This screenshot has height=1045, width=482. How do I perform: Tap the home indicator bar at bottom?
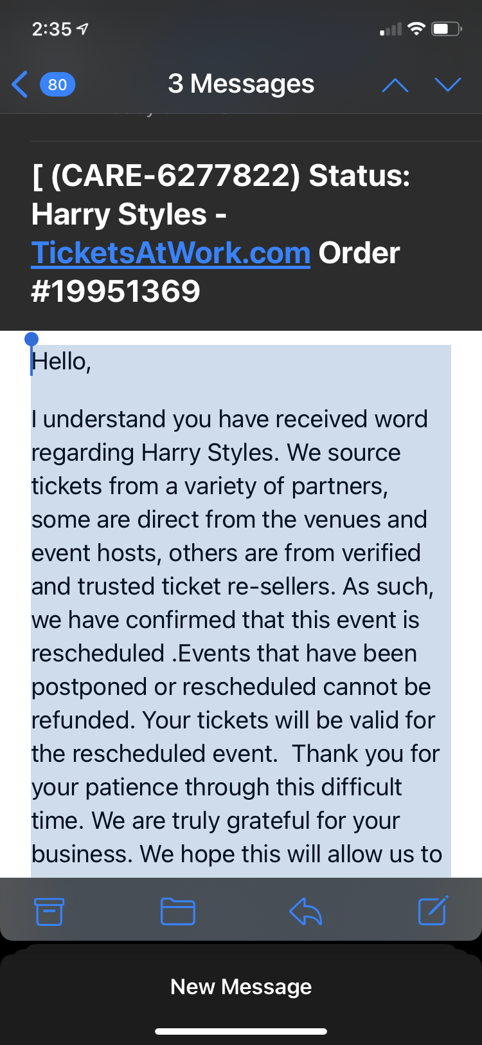(x=241, y=1031)
